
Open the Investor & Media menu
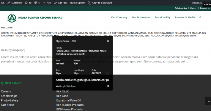click(185, 17)
